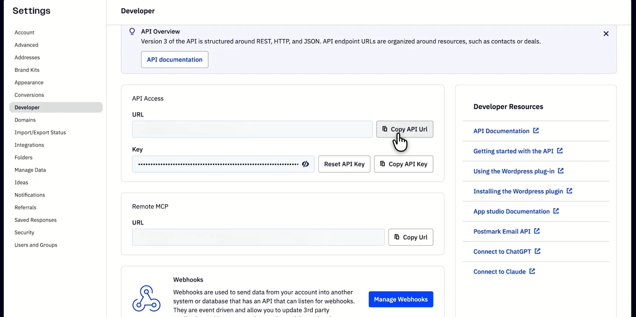This screenshot has height=317, width=636.
Task: Open Users and Groups
Action: 36,245
